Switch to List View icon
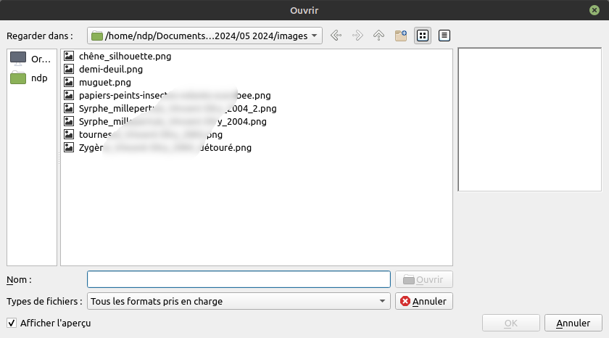This screenshot has height=338, width=609. point(422,35)
